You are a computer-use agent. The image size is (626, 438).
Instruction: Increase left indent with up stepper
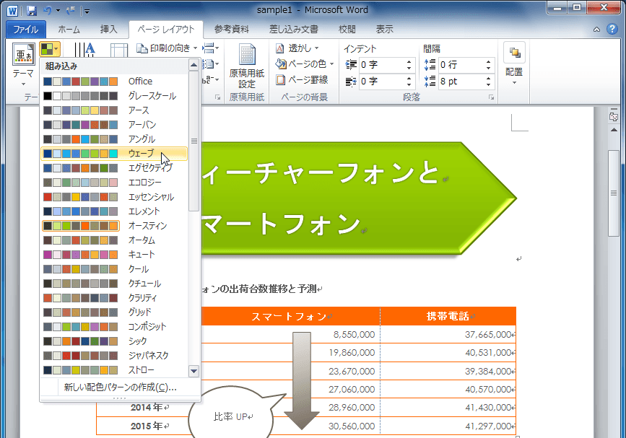(x=409, y=62)
